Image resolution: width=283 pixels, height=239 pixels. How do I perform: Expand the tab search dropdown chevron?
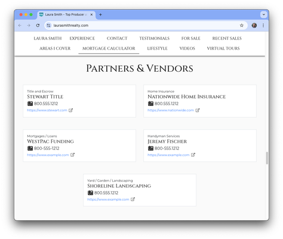coord(263,14)
